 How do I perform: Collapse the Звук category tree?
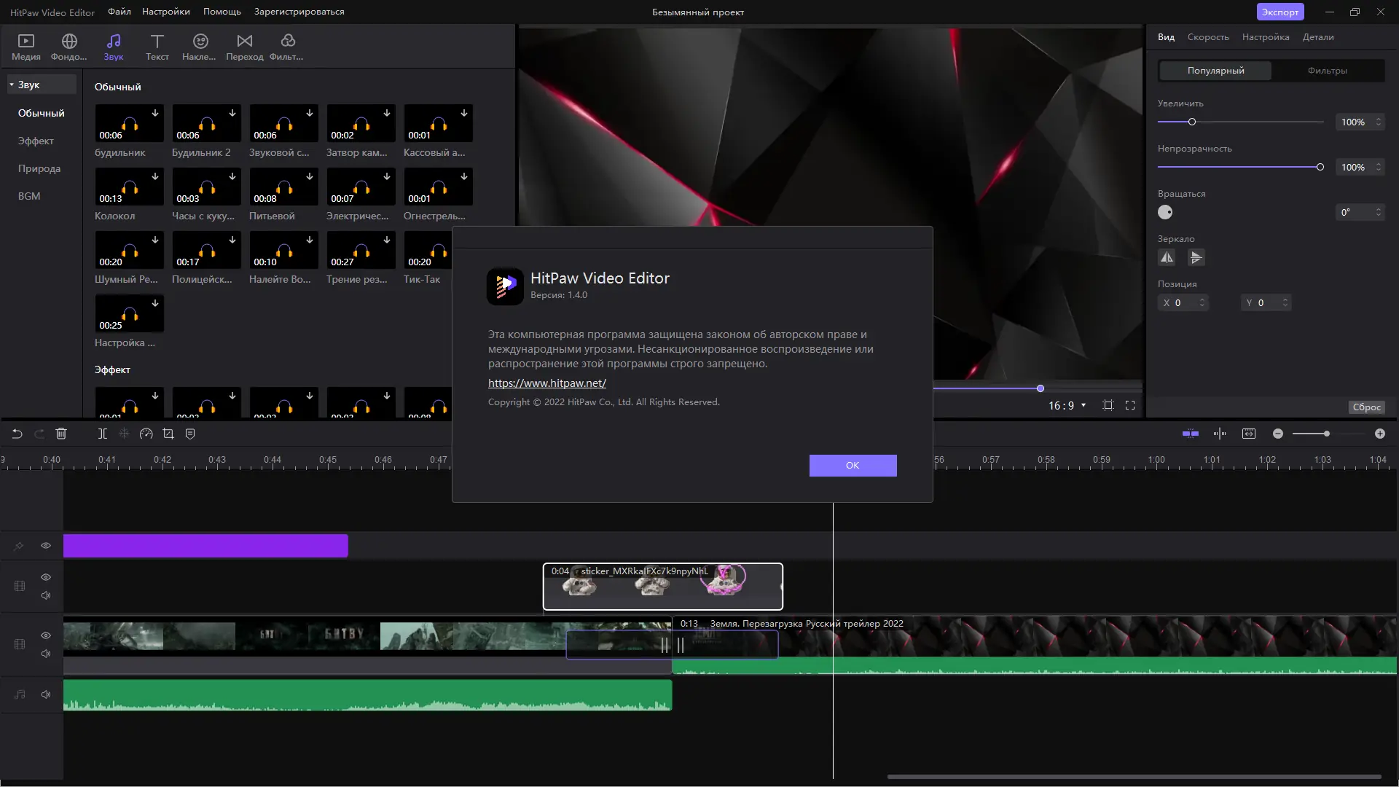12,85
